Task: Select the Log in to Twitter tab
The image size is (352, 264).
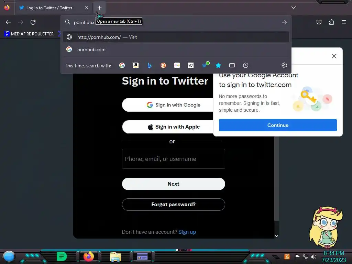Action: [53, 8]
